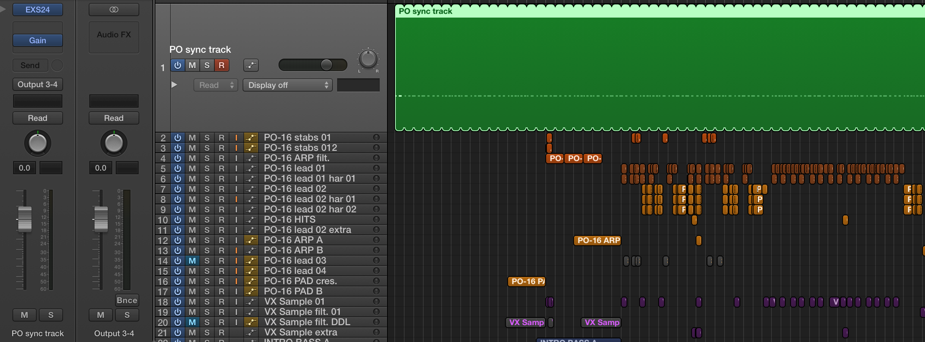
Task: Solo the PO-16 lead 02 track
Action: click(207, 189)
